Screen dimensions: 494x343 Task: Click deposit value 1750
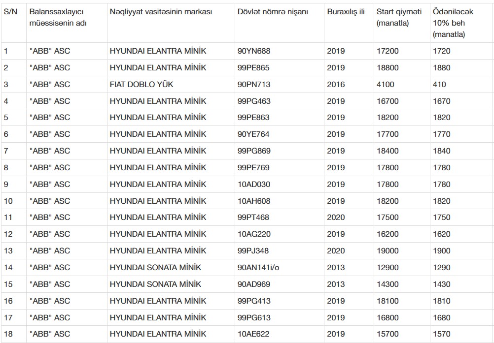(441, 217)
